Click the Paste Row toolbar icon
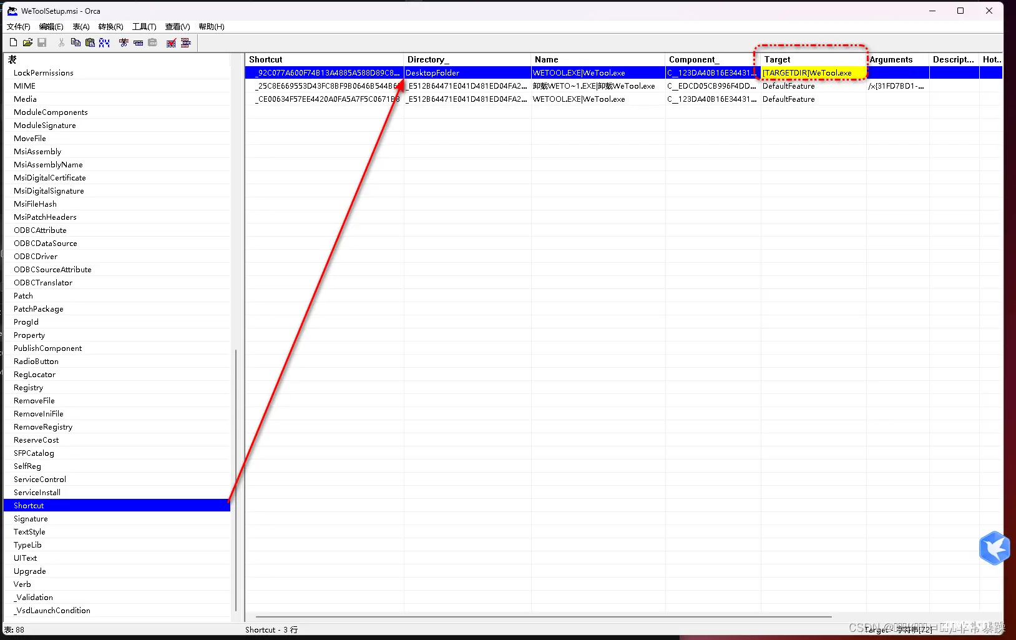 [152, 42]
